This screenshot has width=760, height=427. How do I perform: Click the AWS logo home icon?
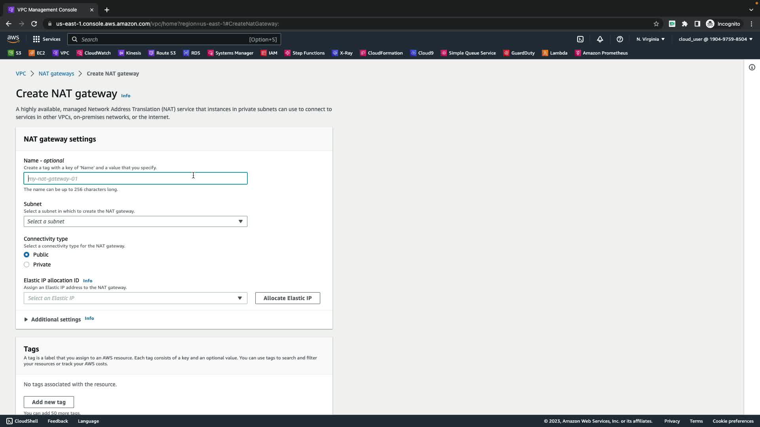tap(13, 39)
